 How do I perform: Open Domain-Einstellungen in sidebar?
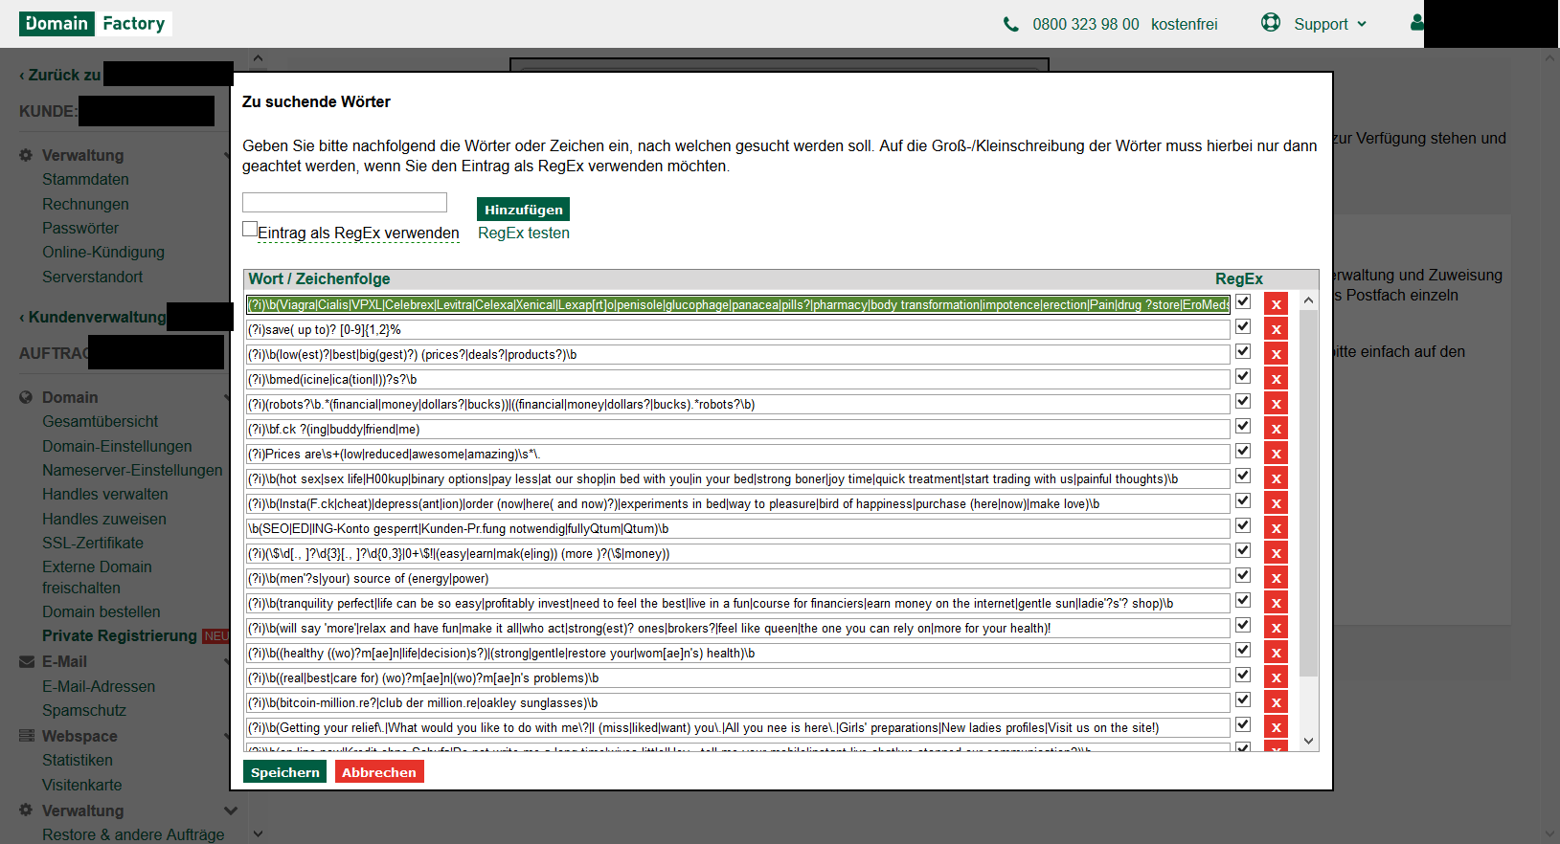[x=117, y=446]
